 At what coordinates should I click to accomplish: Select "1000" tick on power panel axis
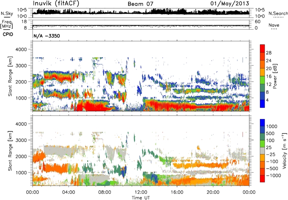coord(21,98)
